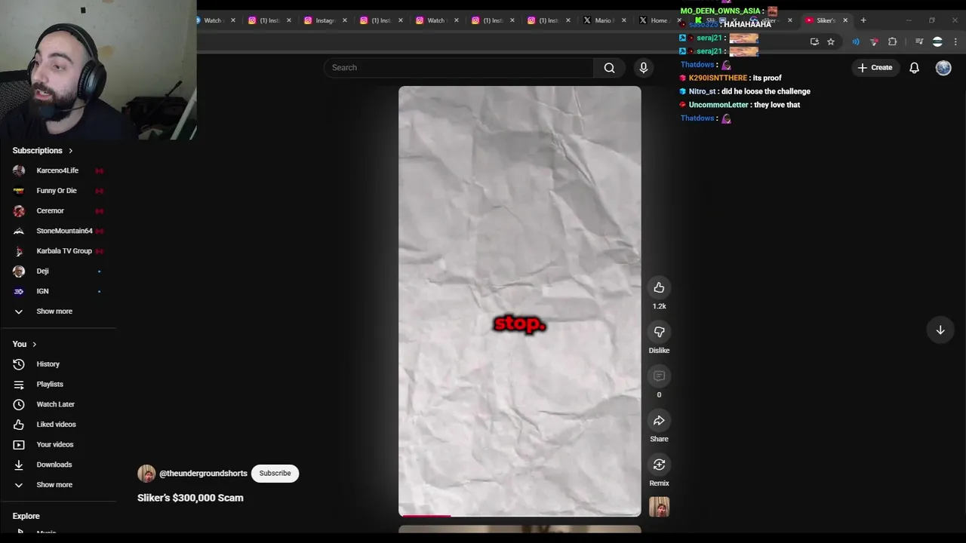Expand the Subscriptions section chevron
The height and width of the screenshot is (543, 966).
pos(71,151)
